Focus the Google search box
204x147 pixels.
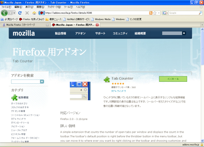pos(184,13)
